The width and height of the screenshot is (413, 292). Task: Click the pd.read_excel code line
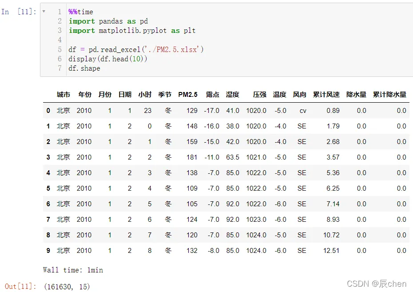coord(136,49)
